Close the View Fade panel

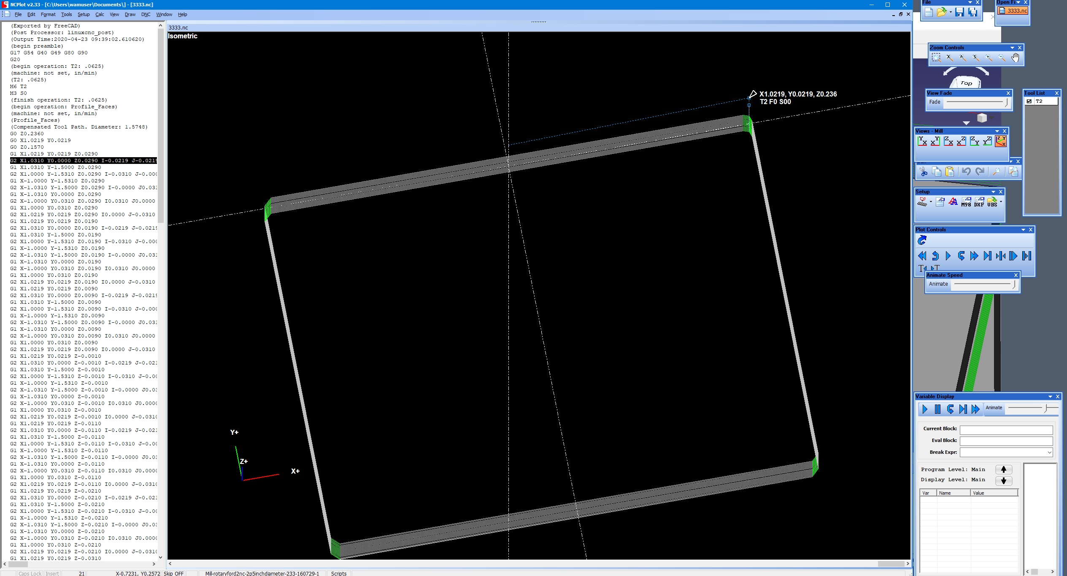(1008, 93)
